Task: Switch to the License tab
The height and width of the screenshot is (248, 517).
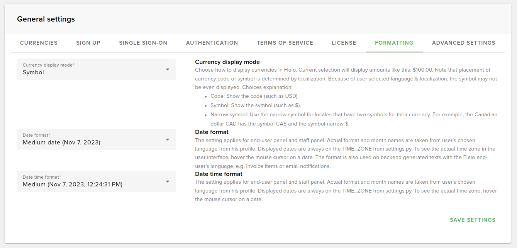Action: coord(344,43)
